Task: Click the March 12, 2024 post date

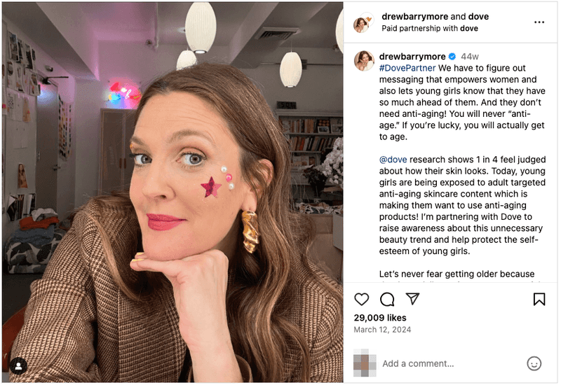Action: (x=382, y=330)
